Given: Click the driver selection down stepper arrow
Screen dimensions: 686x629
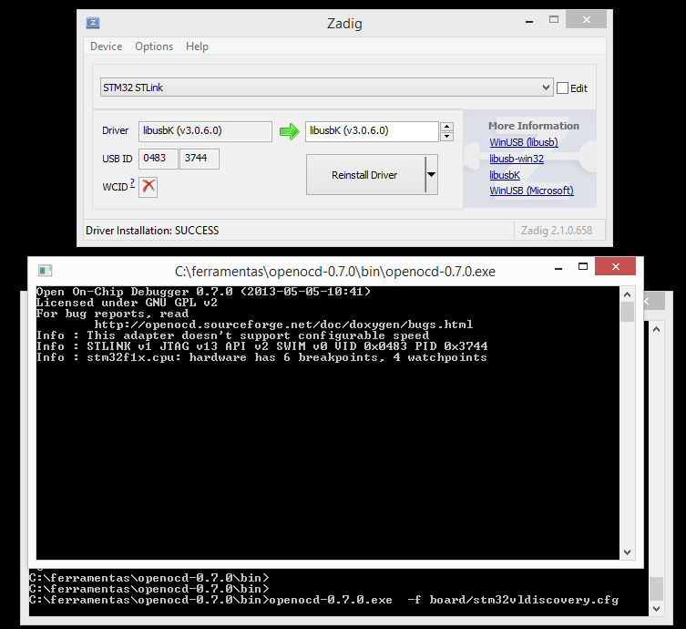Looking at the screenshot, I should click(446, 136).
